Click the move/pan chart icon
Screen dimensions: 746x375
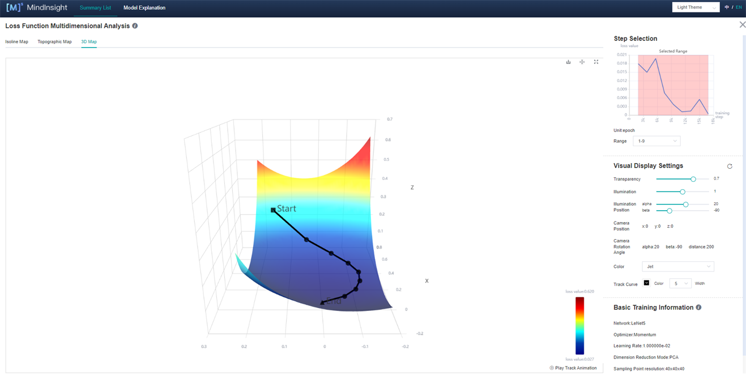582,62
